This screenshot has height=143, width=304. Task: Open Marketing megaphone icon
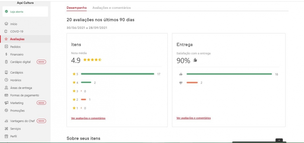6,103
